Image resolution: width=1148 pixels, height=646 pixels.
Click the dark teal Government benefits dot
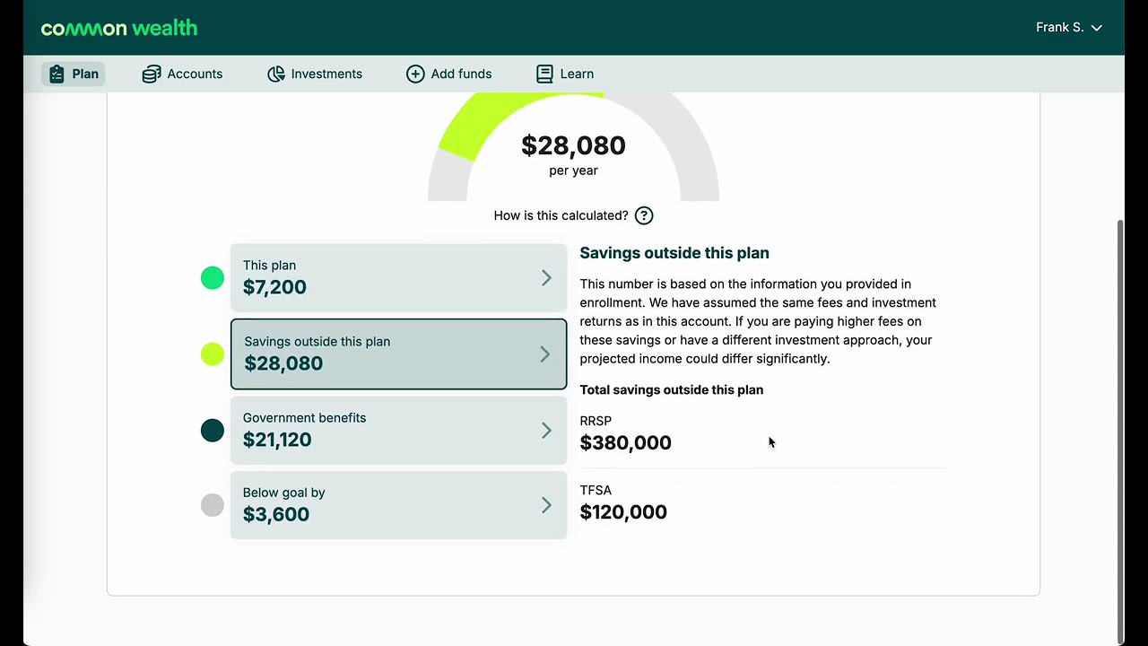click(x=213, y=431)
